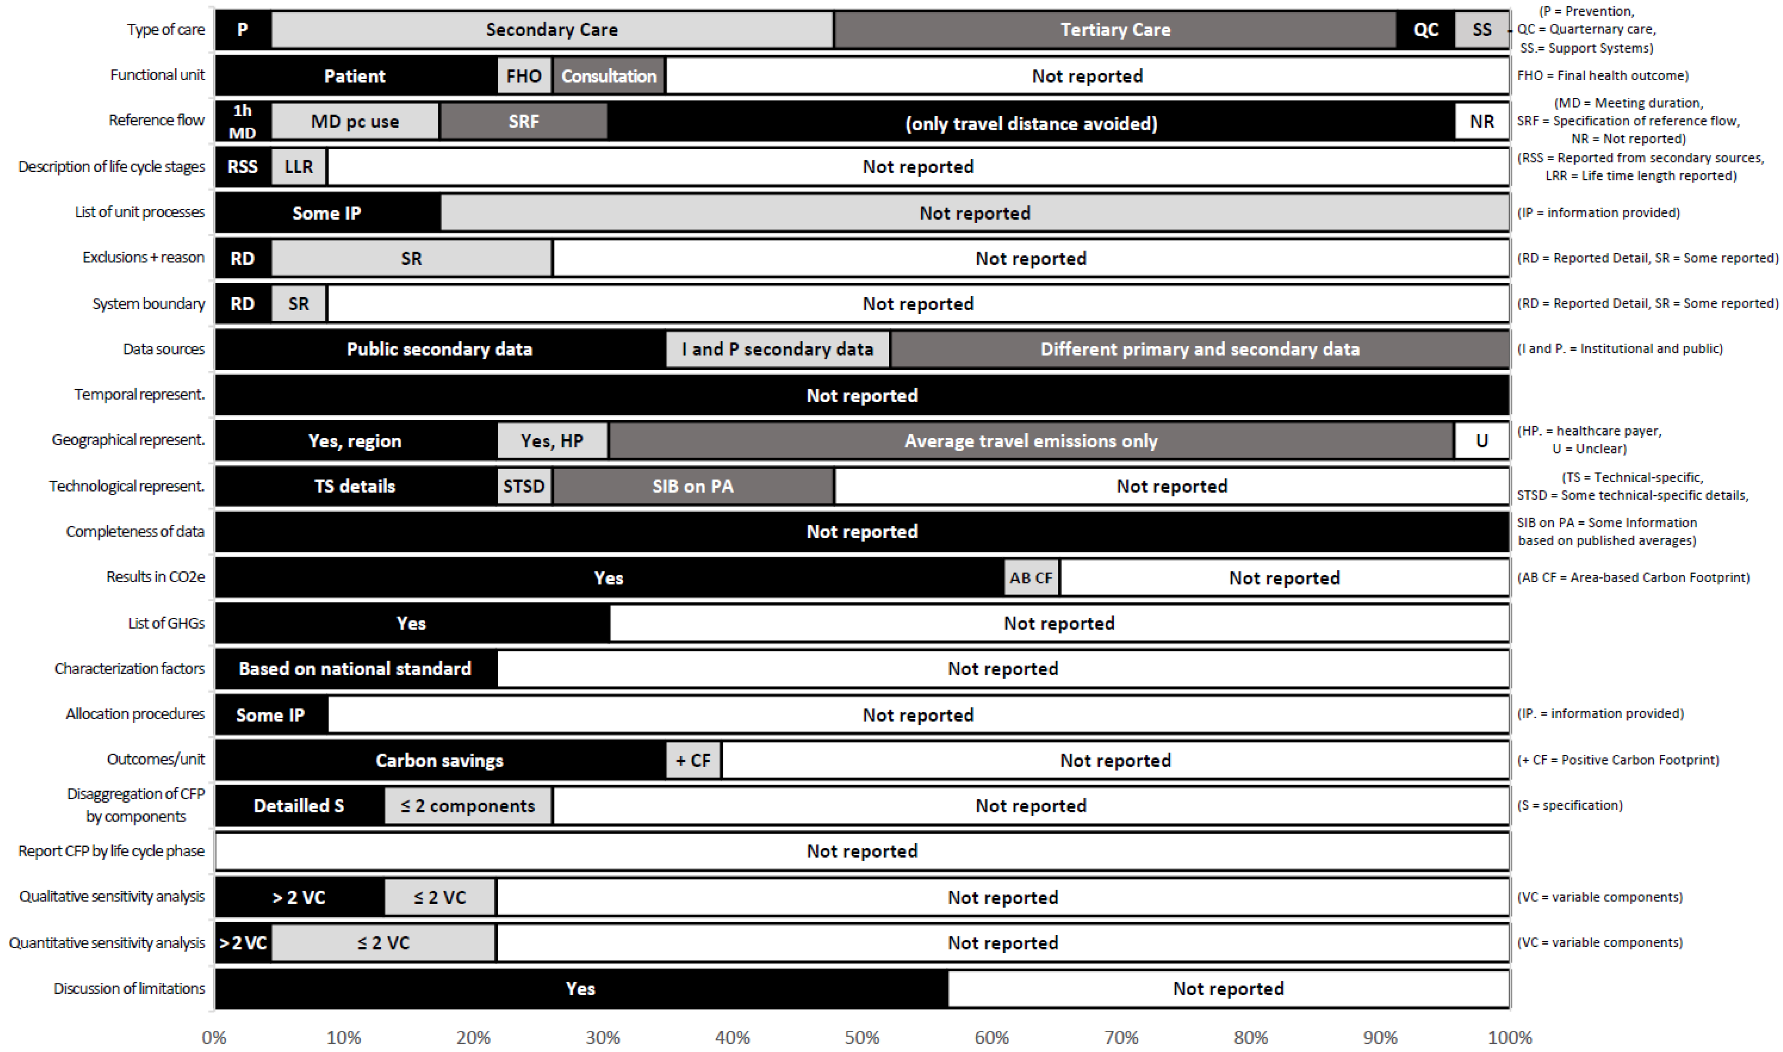Click the 'FHO' segment
1783x1052 pixels.
[x=524, y=76]
